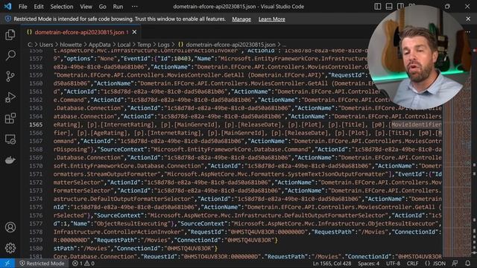
Task: Click line number 1579 in the gutter
Action: pos(36,240)
